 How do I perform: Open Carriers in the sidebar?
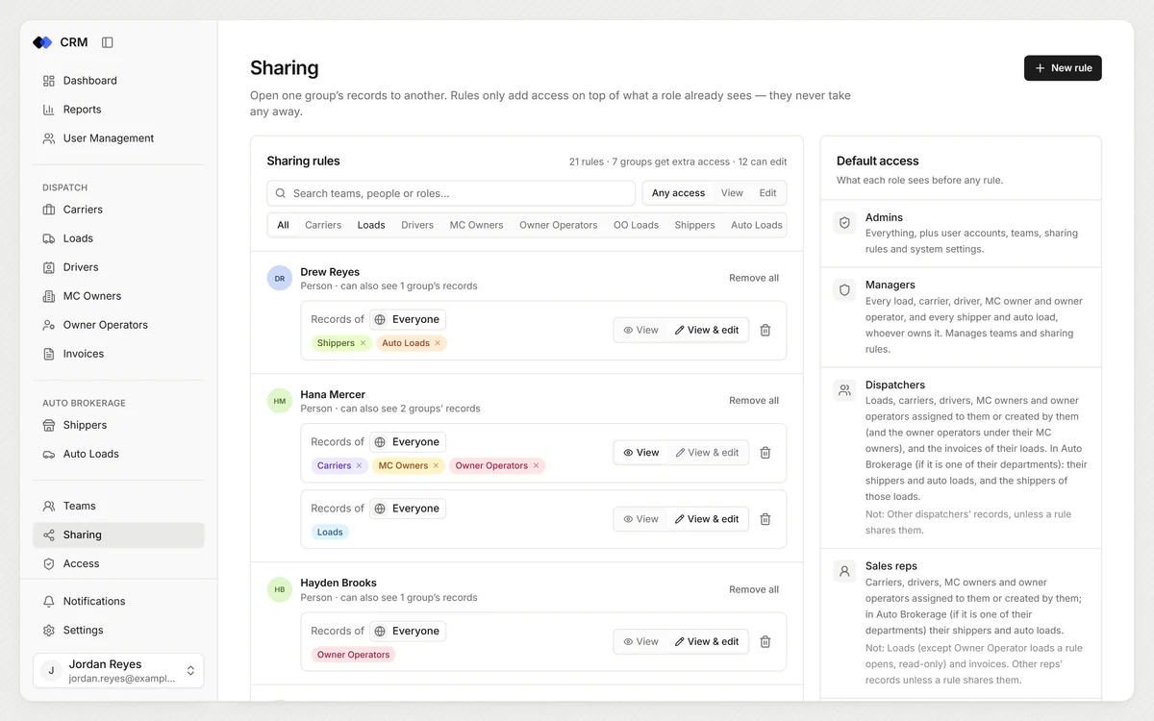click(118, 210)
